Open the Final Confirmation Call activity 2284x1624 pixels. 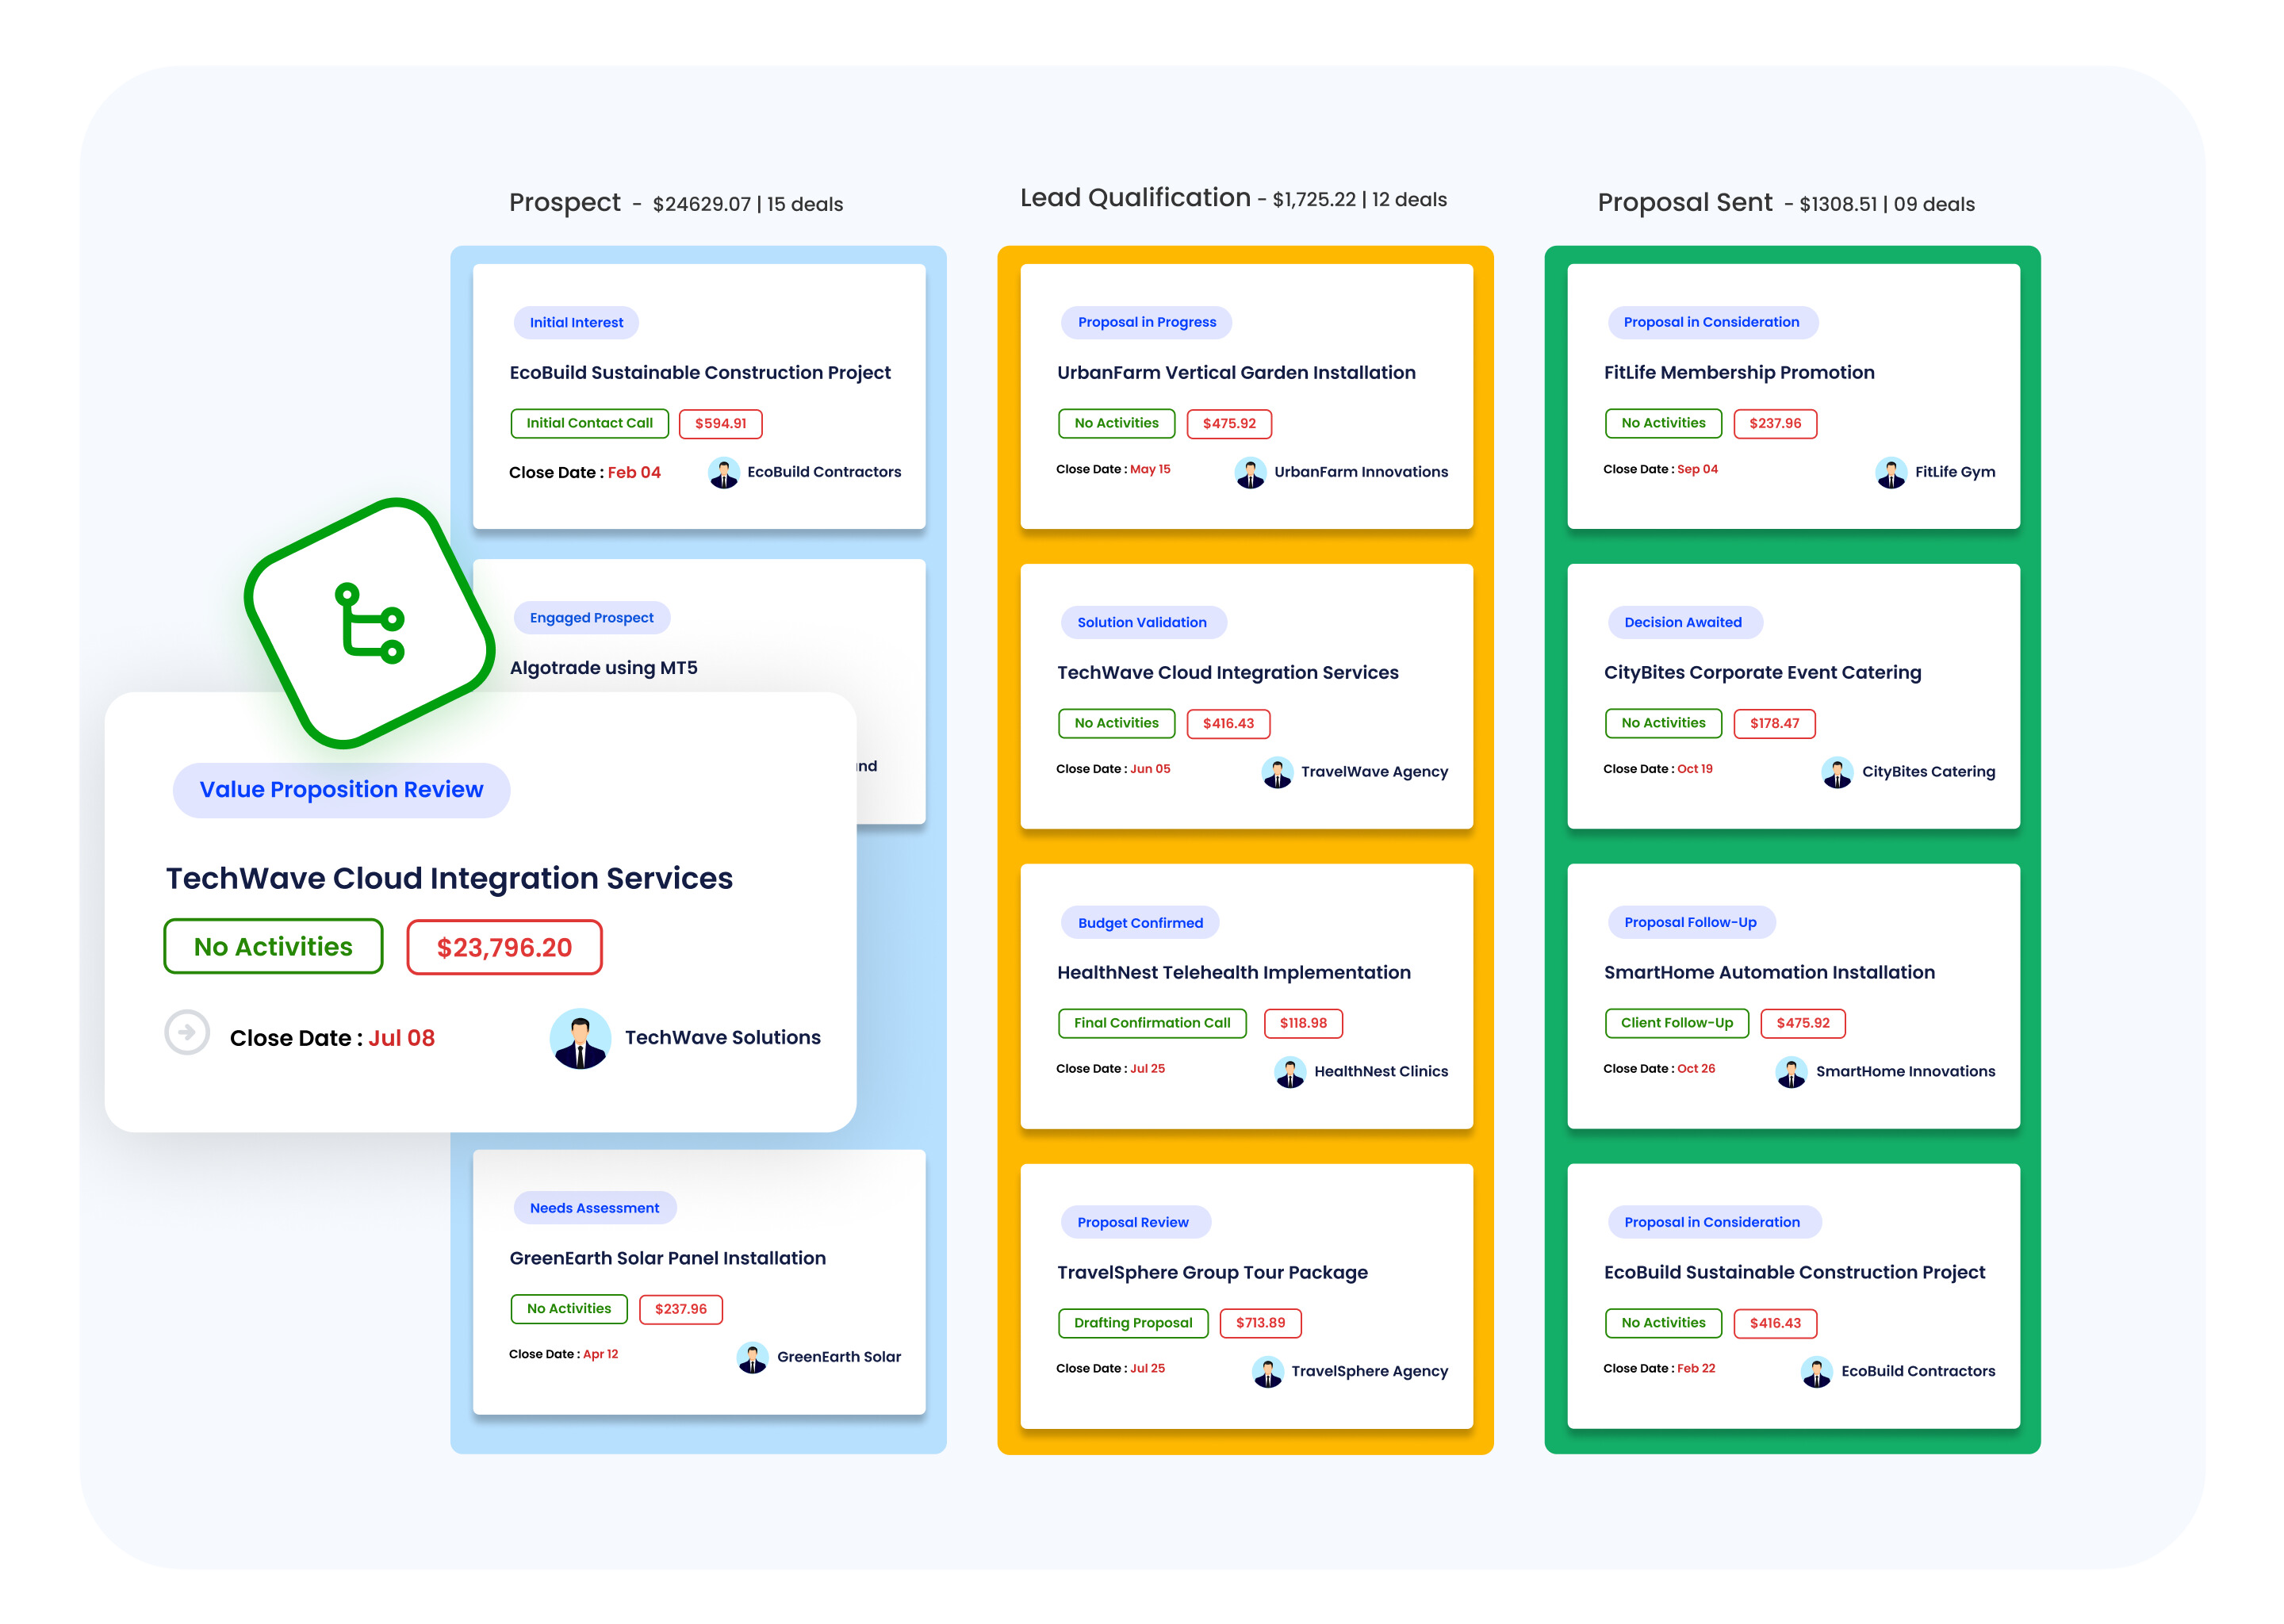[x=1152, y=1023]
